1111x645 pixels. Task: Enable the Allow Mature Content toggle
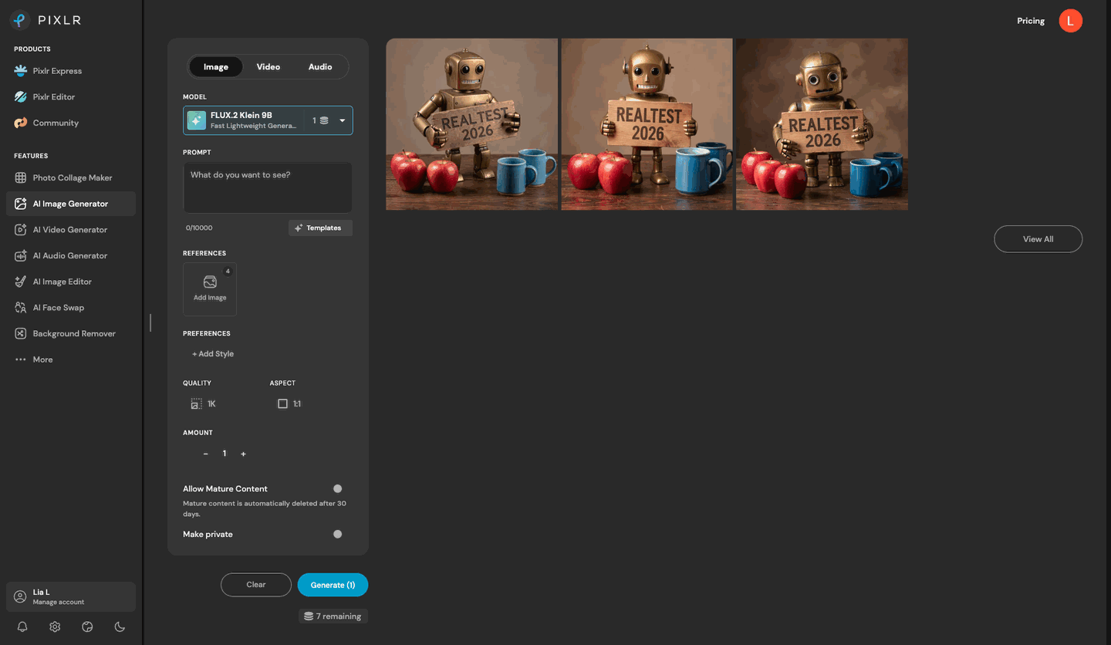coord(337,488)
